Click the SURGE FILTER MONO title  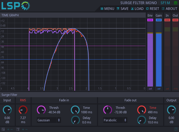pos(139,3)
